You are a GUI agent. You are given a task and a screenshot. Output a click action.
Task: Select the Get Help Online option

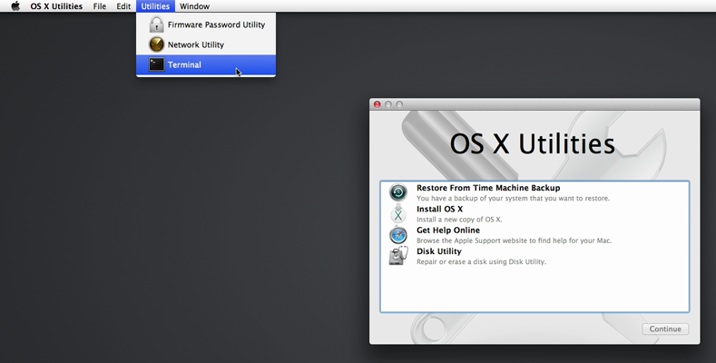click(448, 231)
